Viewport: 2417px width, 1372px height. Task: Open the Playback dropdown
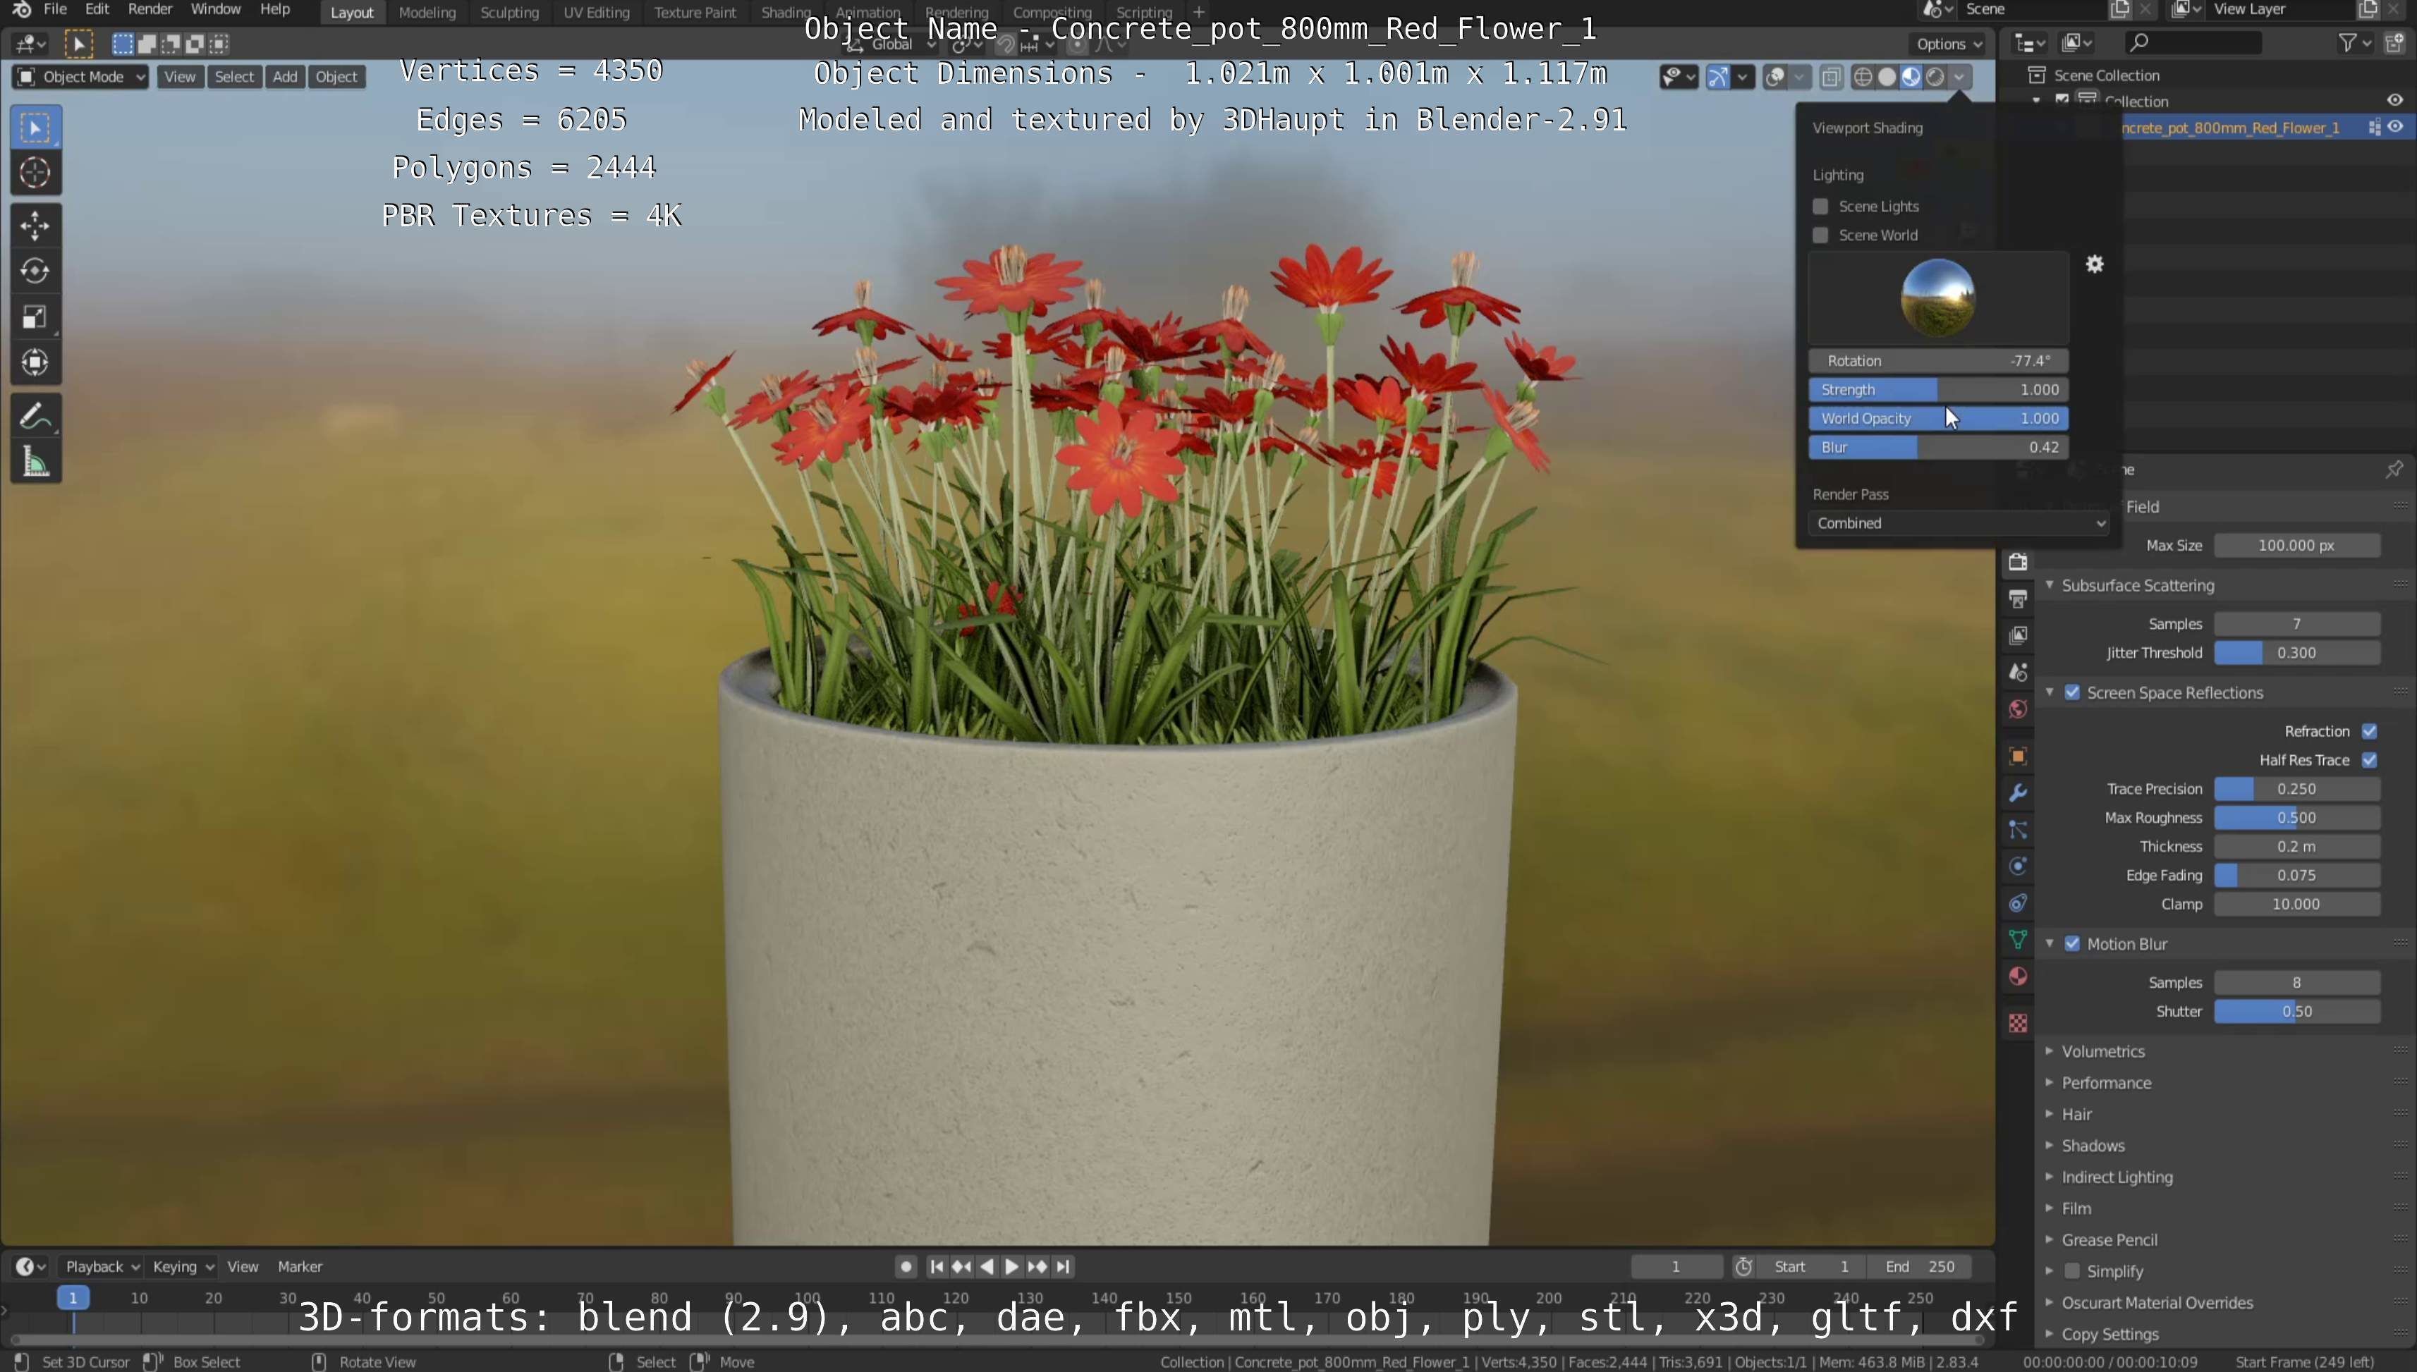point(101,1266)
